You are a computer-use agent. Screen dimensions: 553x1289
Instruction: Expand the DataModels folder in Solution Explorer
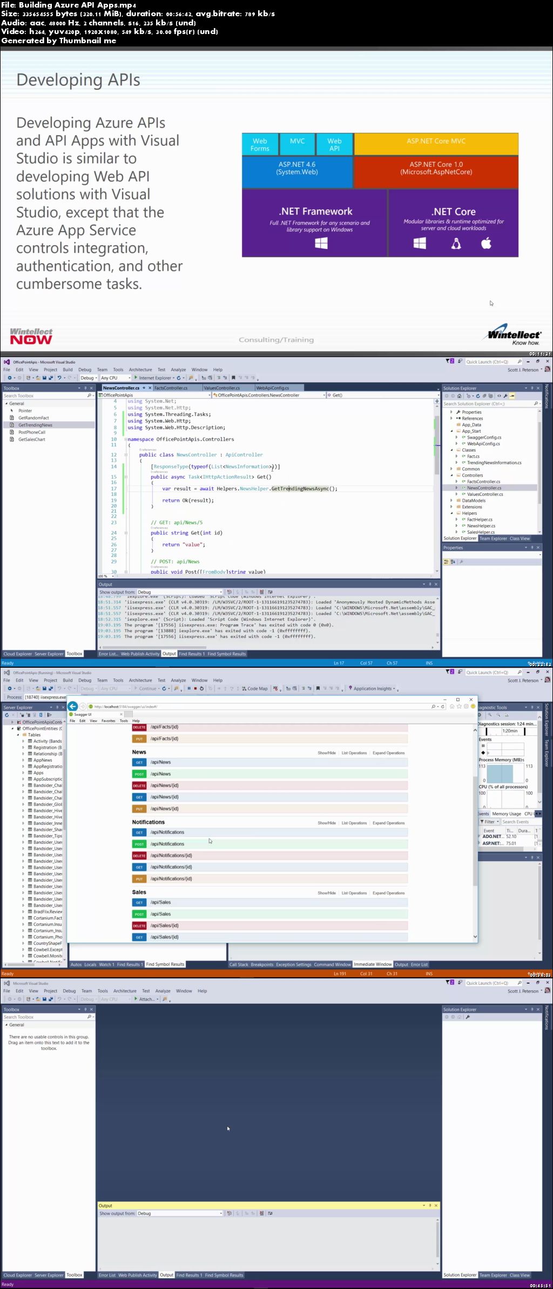coord(452,500)
